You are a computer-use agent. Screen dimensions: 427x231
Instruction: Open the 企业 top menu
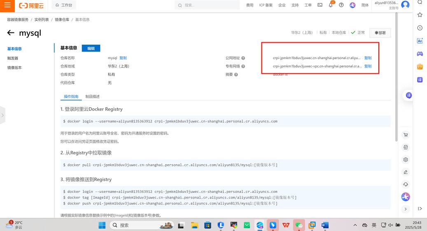282,5
